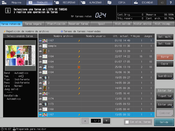Click thumbnail of job 1 dated 13/05 16:41
175x131 pixels.
[x=45, y=94]
